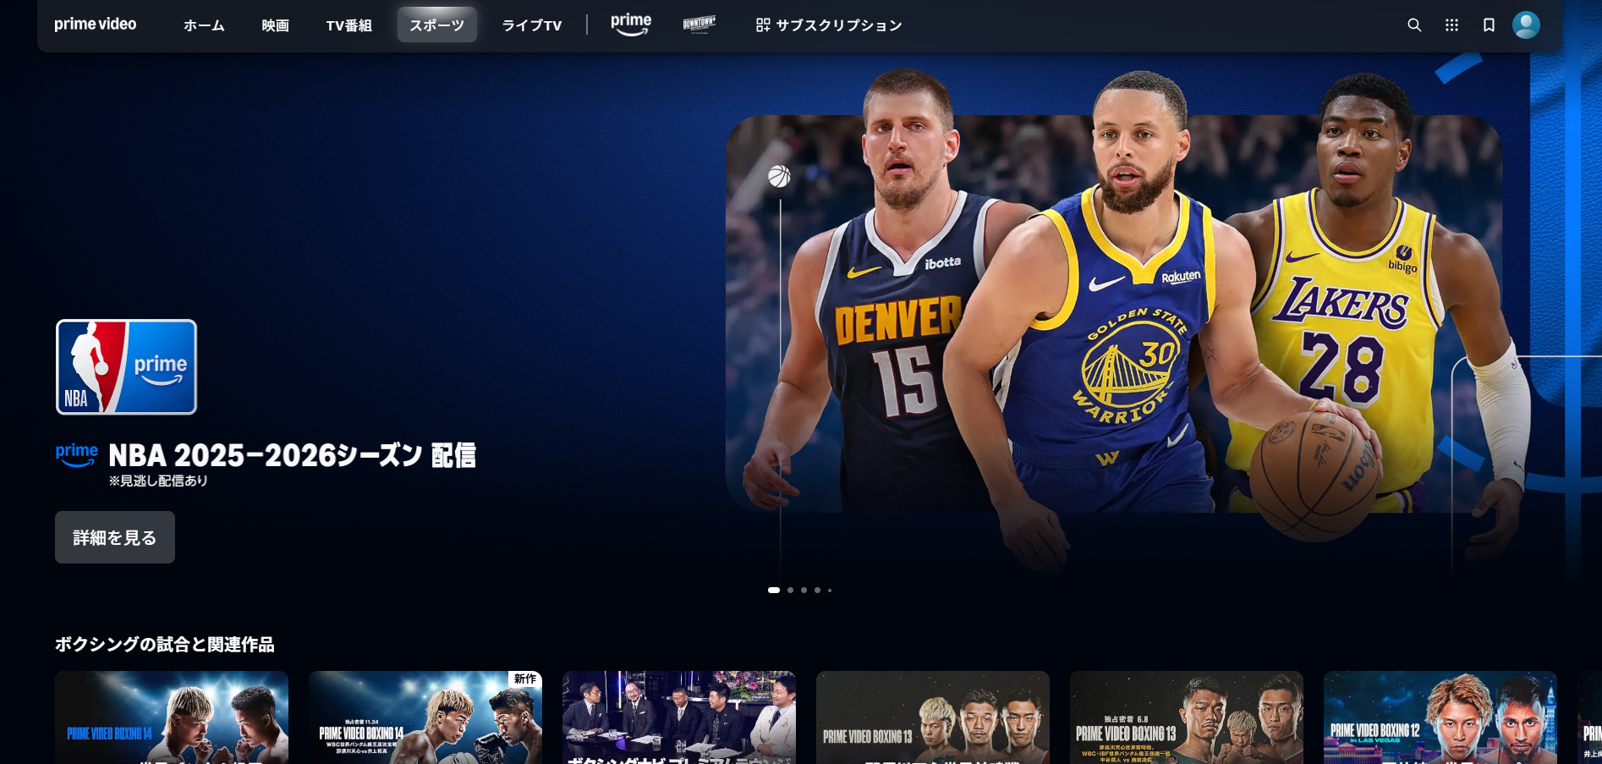Open the NBA players hero banner image
Viewport: 1602px width, 764px height.
coord(1113,313)
